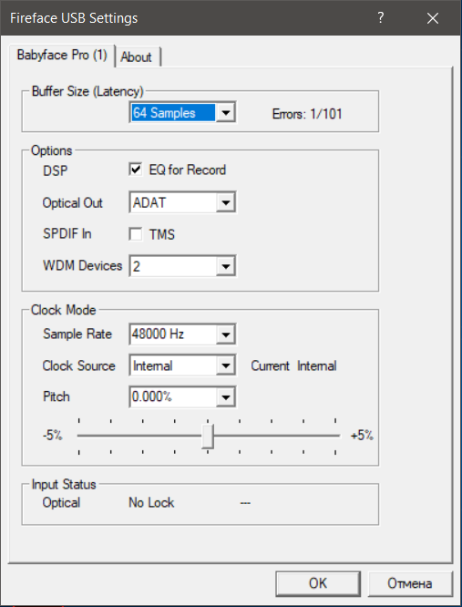Open the WDM Devices dropdown

[x=226, y=266]
